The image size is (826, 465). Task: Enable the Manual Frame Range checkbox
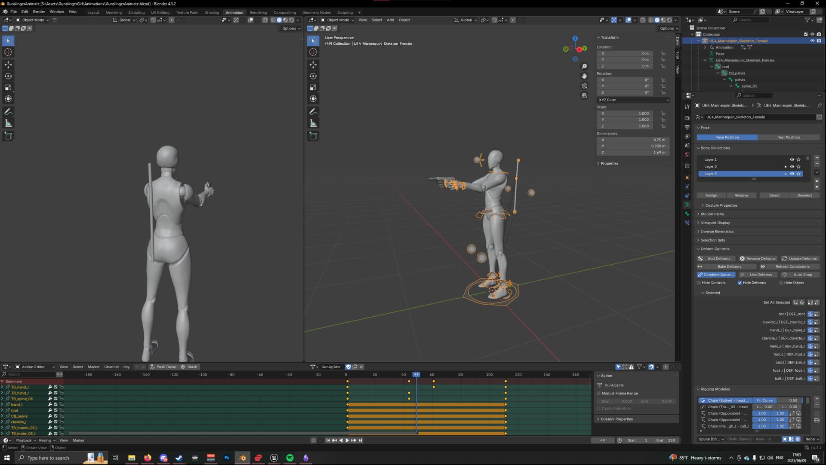[599, 393]
